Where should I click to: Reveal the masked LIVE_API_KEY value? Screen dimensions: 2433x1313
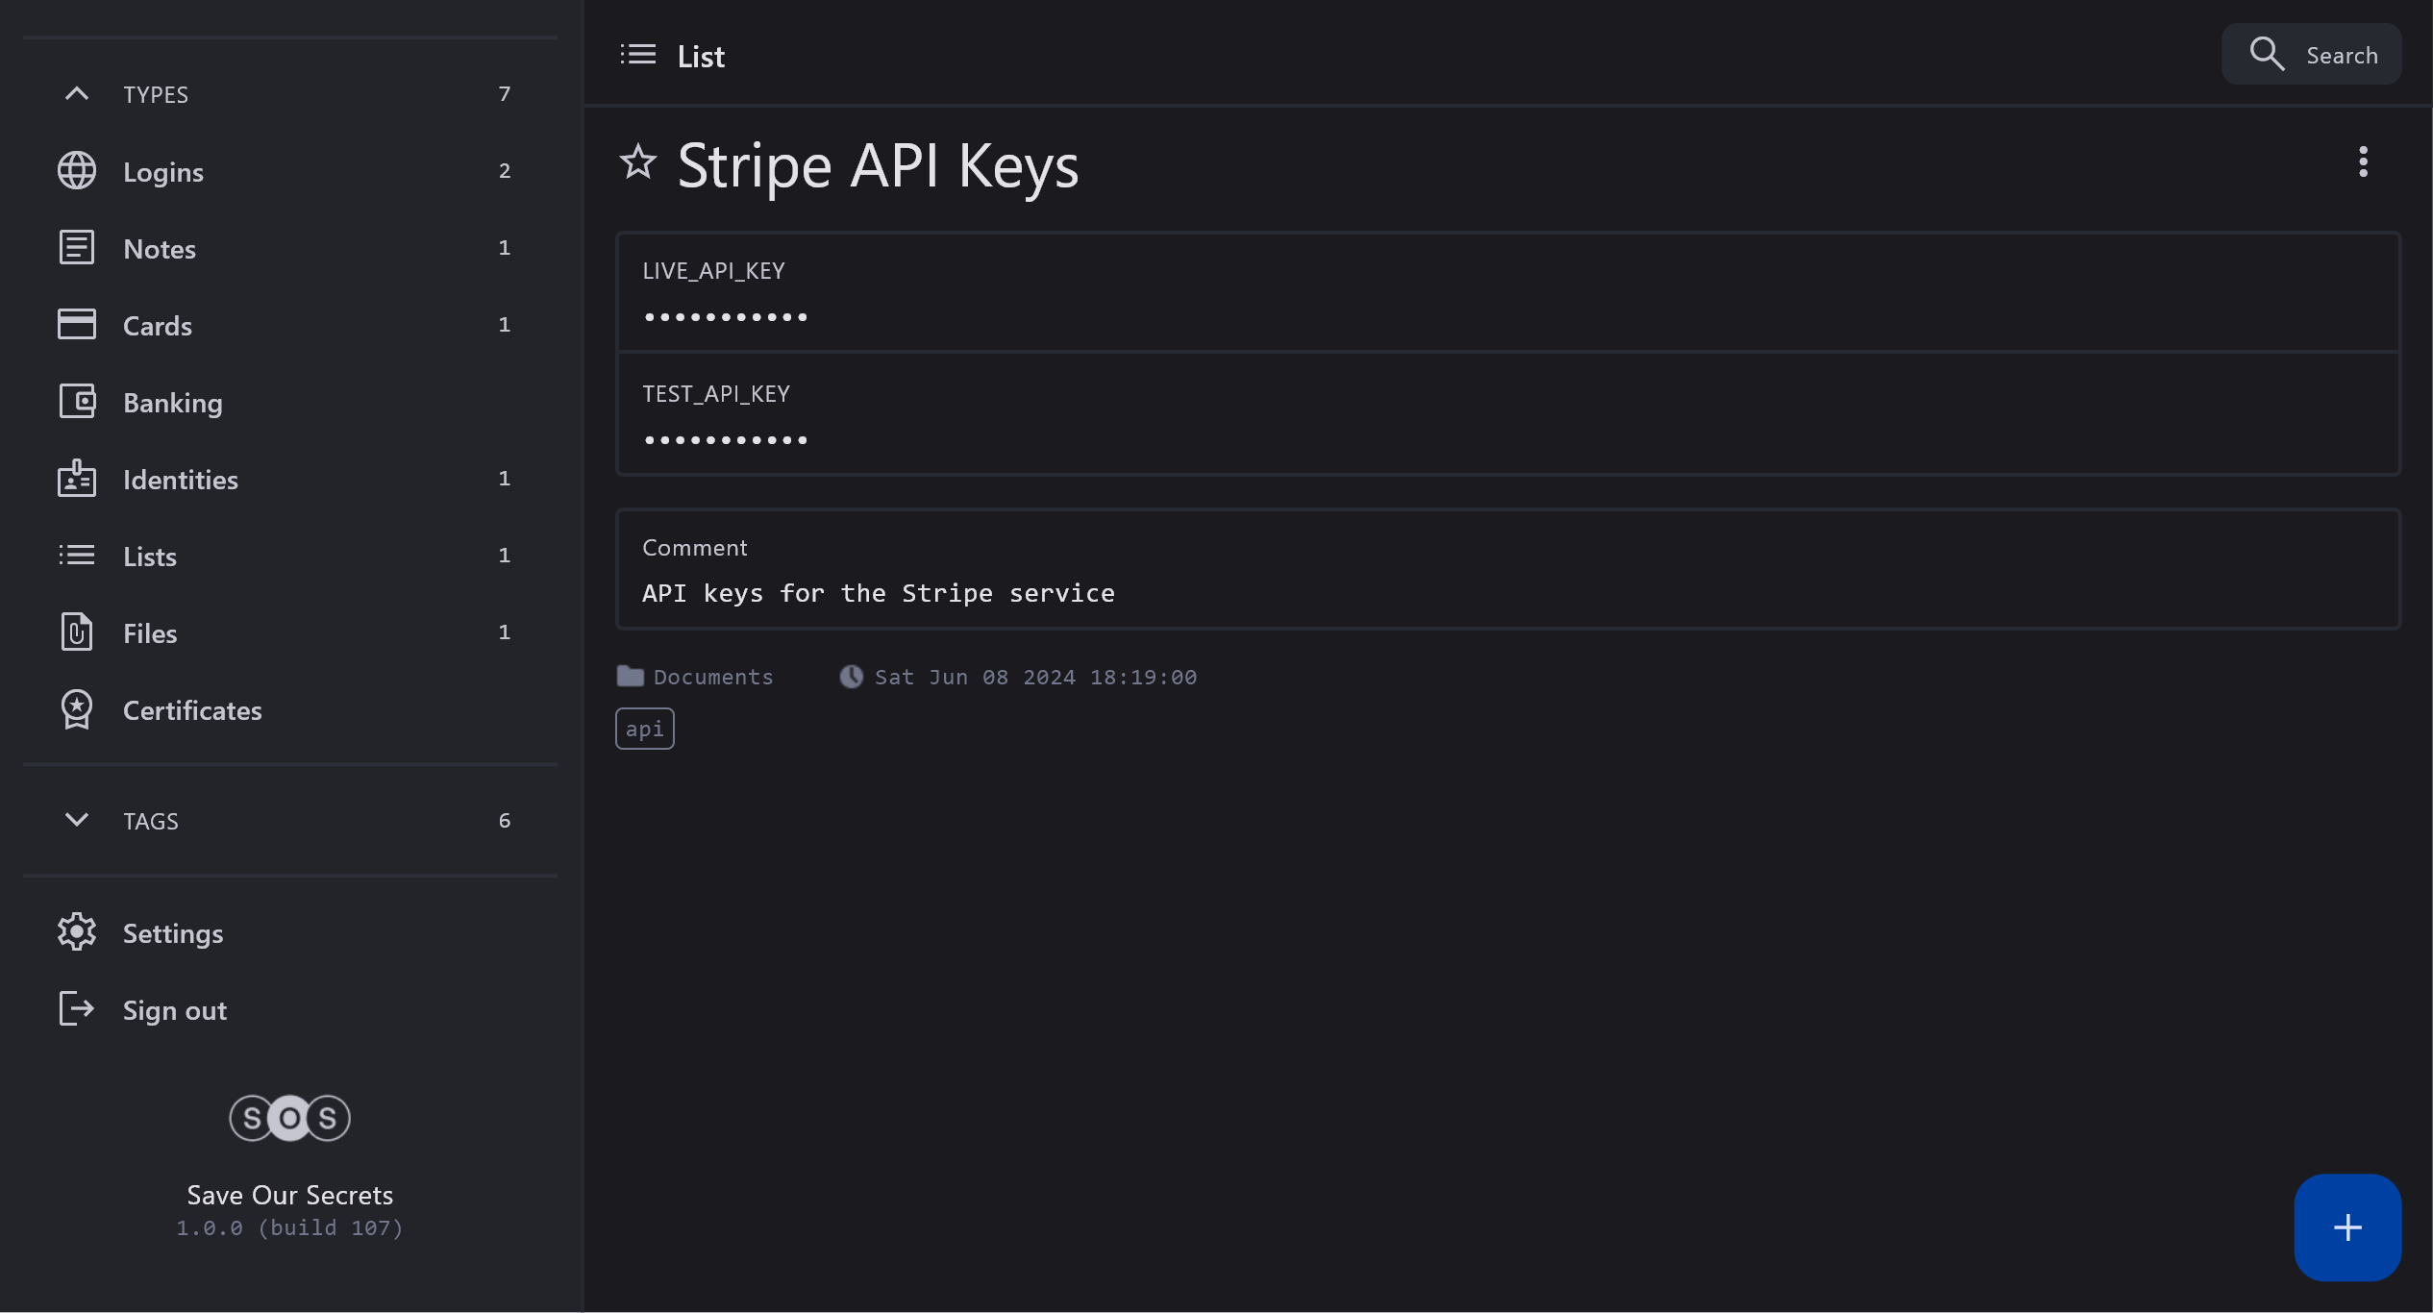(x=726, y=317)
